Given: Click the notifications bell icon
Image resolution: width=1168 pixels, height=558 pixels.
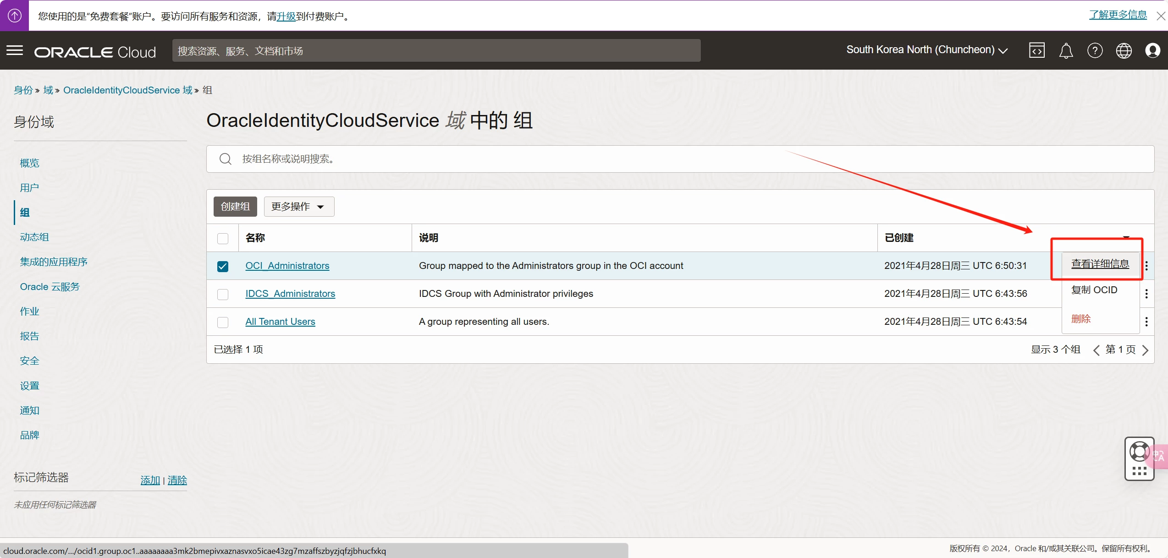Looking at the screenshot, I should point(1066,50).
